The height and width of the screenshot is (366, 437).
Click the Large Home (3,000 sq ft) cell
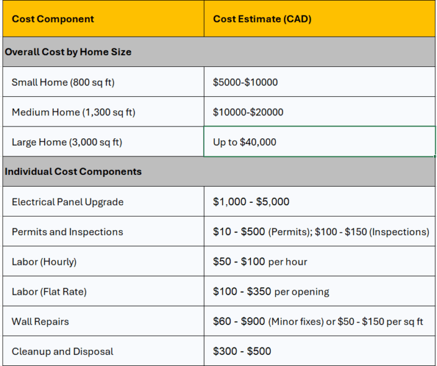point(104,141)
